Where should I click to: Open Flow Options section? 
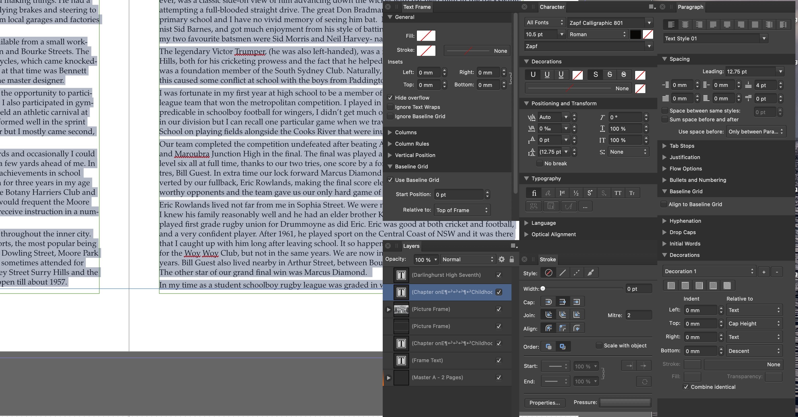665,169
